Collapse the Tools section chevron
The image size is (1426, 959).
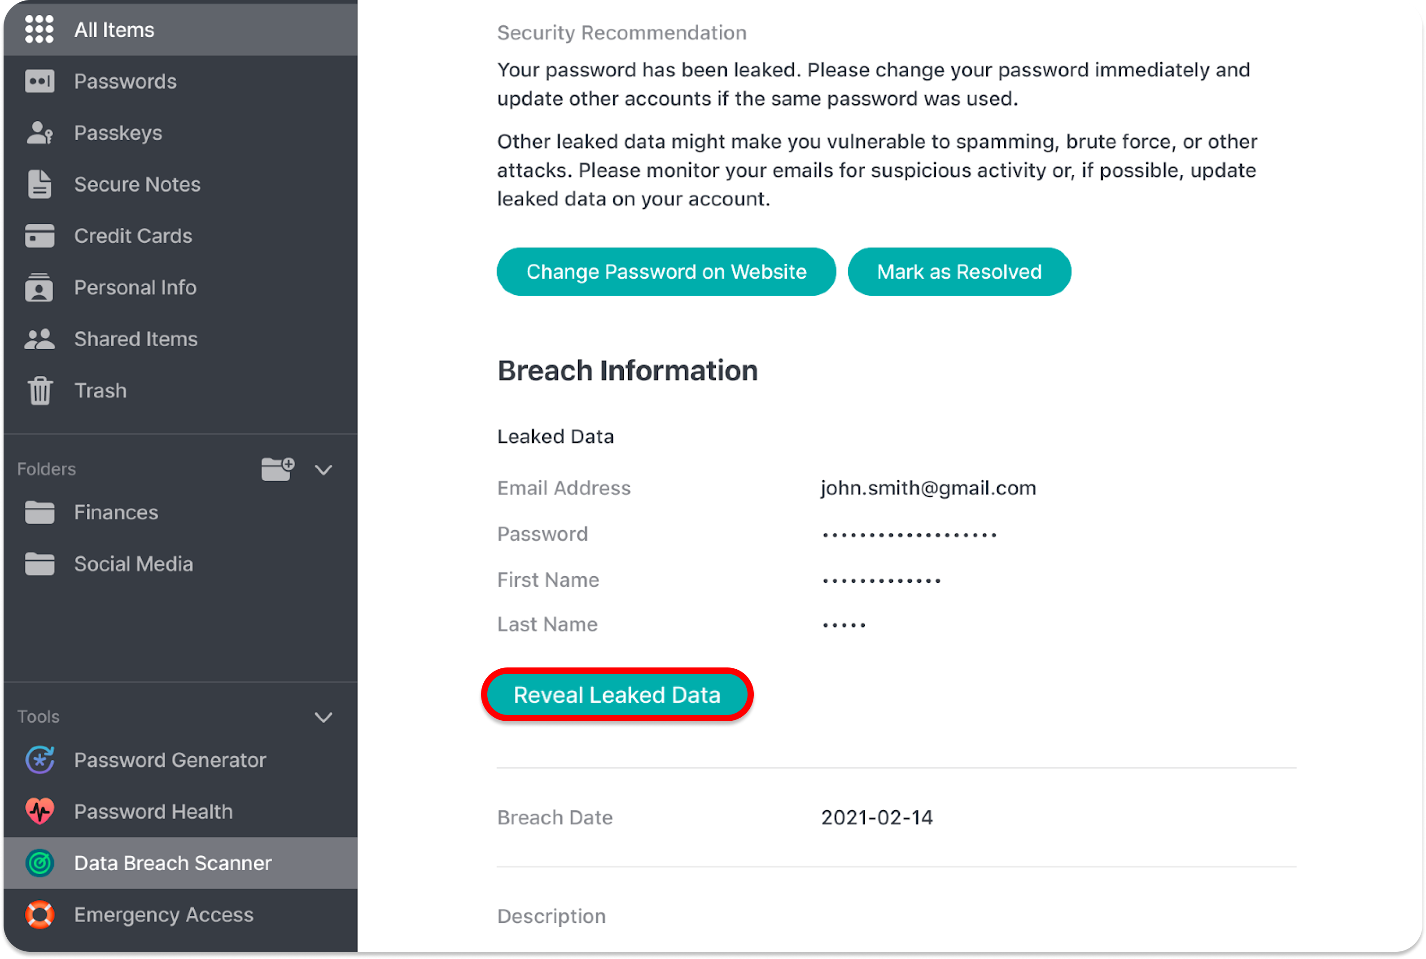click(x=324, y=717)
